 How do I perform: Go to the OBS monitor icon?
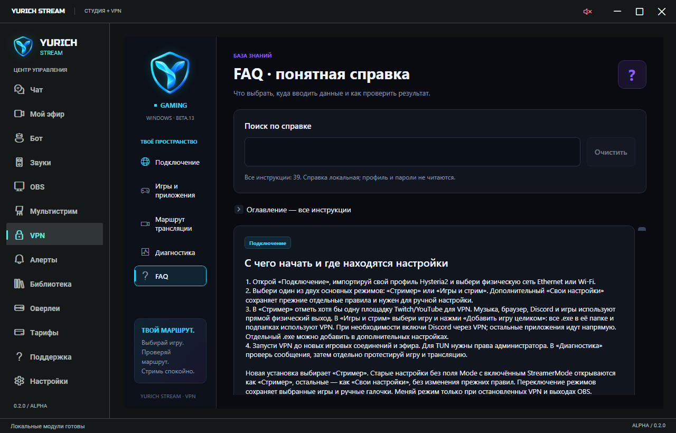coord(20,187)
